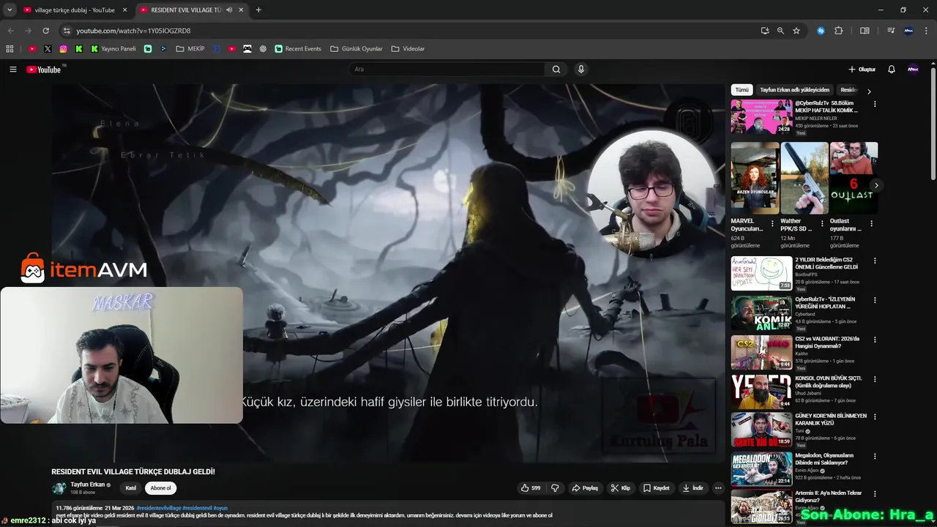Open the Chrome extensions puzzle icon

point(839,31)
